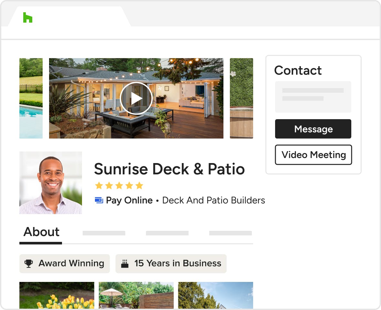This screenshot has width=381, height=310.
Task: Open the patio umbrella project photo
Action: [136, 295]
